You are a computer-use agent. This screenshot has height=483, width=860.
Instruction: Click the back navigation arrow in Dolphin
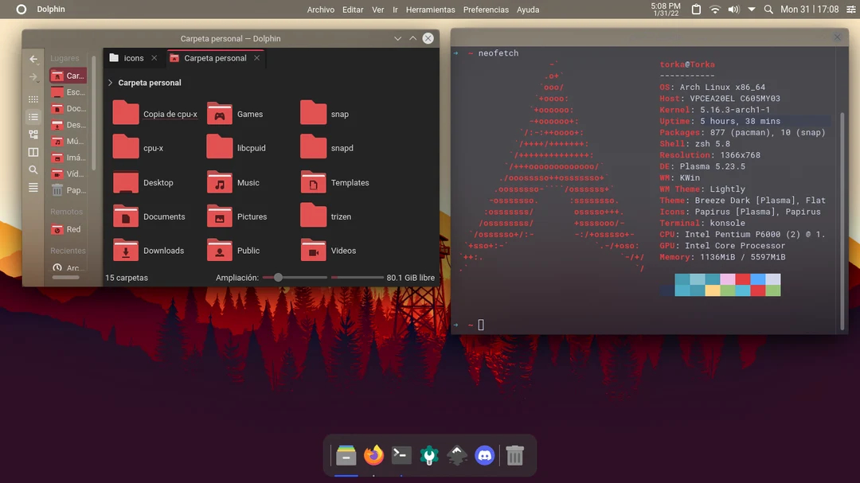coord(33,59)
